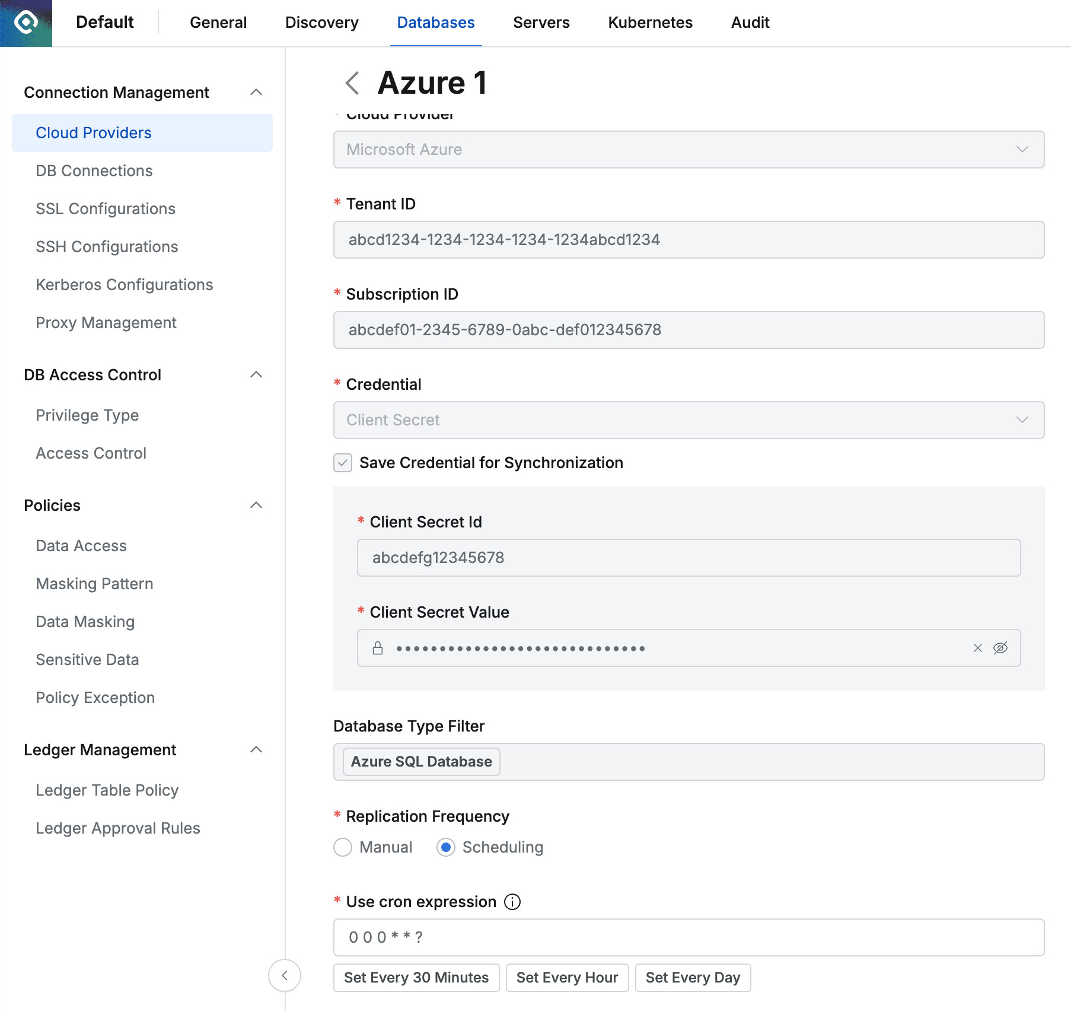1071x1011 pixels.
Task: Select Data Masking in the sidebar
Action: 85,621
